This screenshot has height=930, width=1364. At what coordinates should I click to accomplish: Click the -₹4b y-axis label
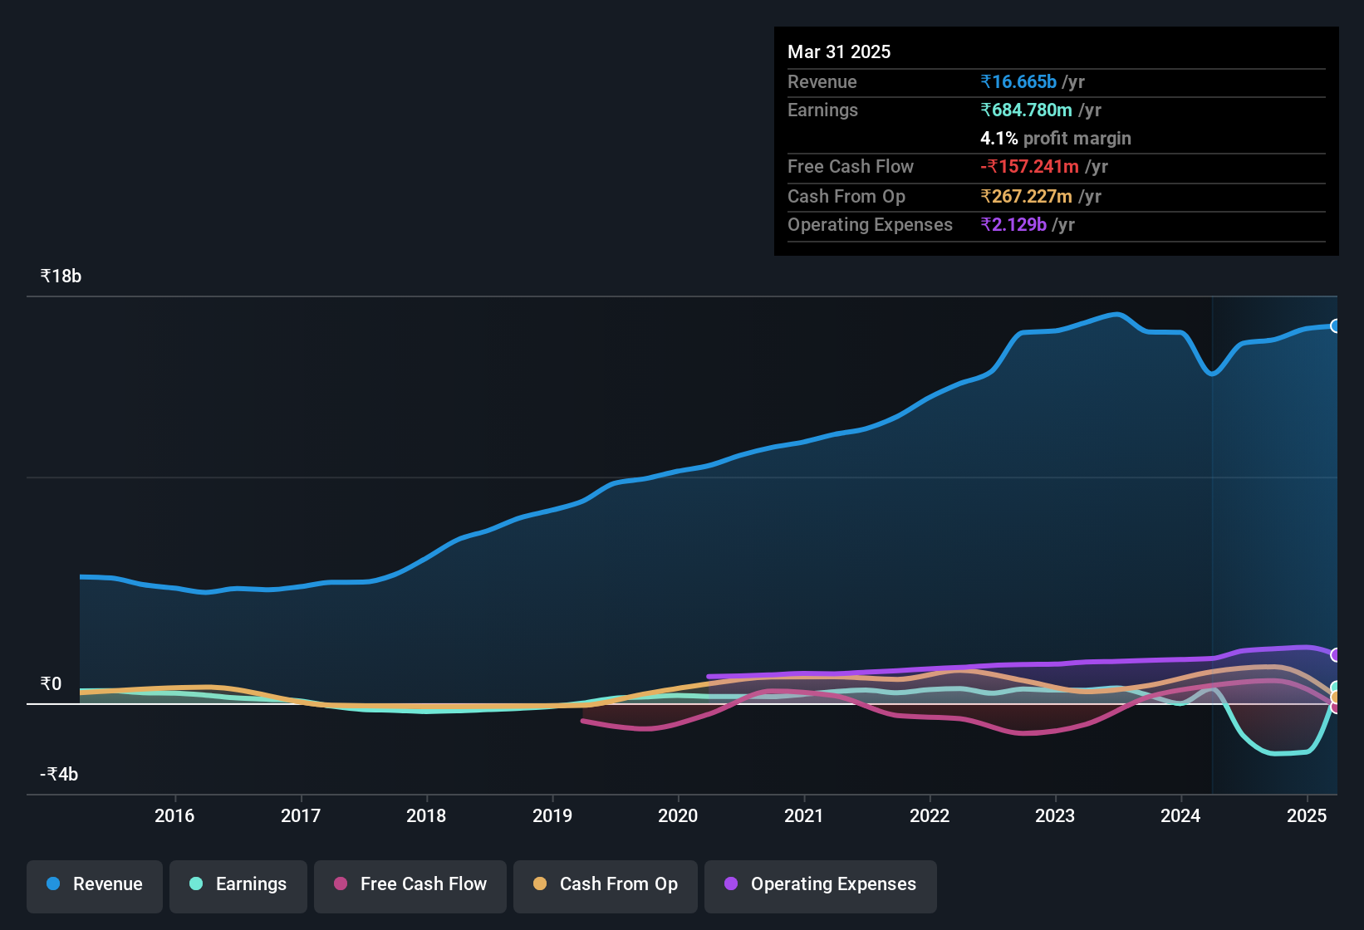click(59, 774)
